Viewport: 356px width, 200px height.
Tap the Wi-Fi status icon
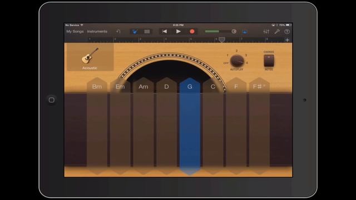pos(82,25)
